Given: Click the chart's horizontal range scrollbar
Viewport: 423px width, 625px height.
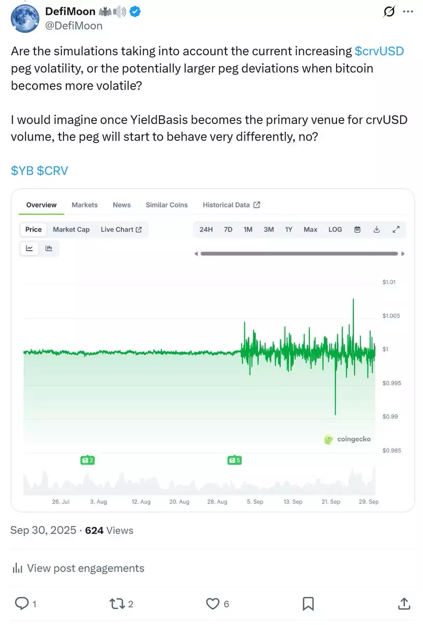Looking at the screenshot, I should tap(299, 254).
